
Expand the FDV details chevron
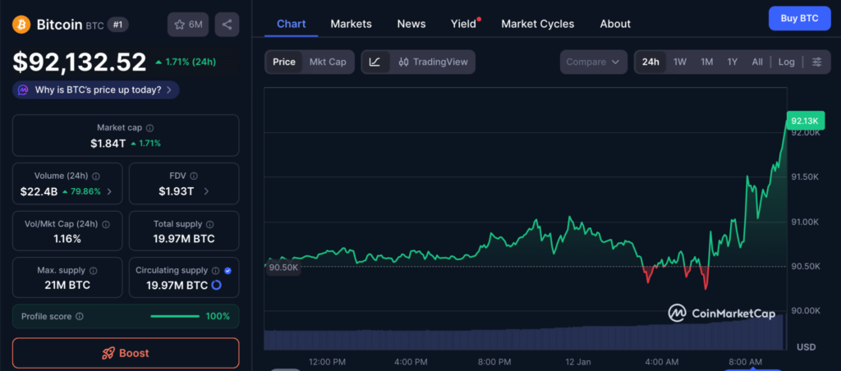pos(205,191)
